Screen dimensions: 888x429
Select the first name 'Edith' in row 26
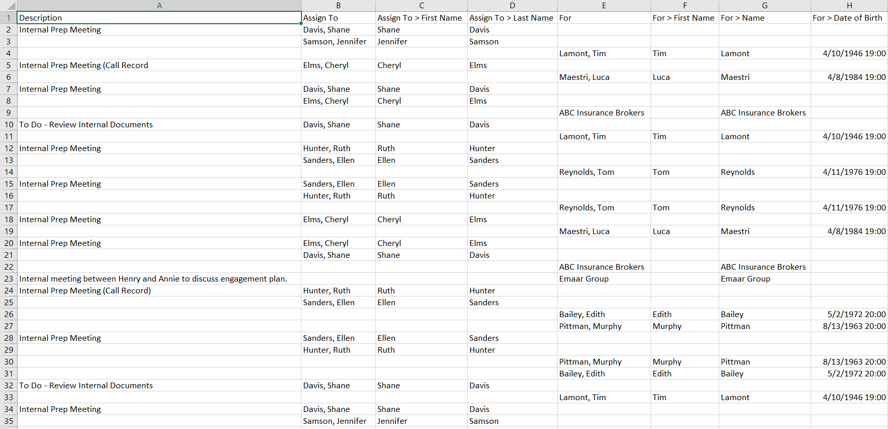(x=662, y=315)
